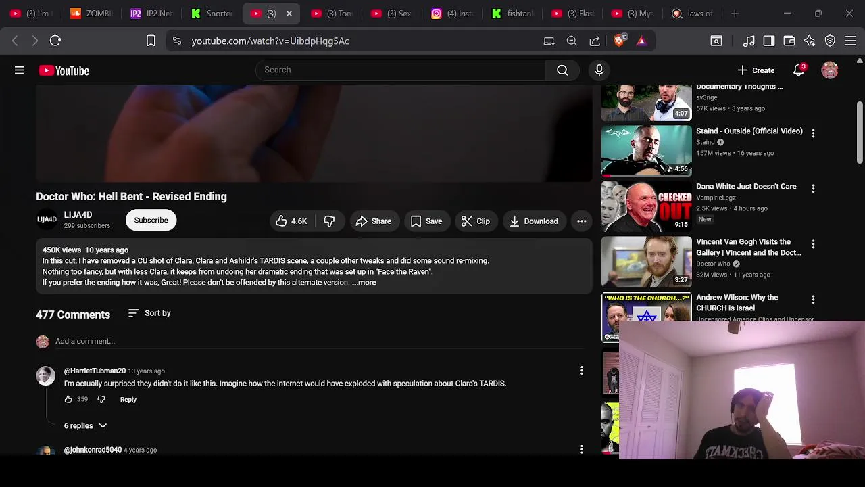The image size is (865, 487).
Task: Share the video
Action: (374, 221)
